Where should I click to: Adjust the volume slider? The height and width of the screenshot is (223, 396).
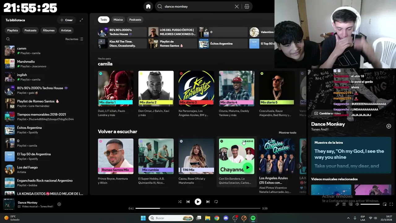pyautogui.click(x=370, y=204)
